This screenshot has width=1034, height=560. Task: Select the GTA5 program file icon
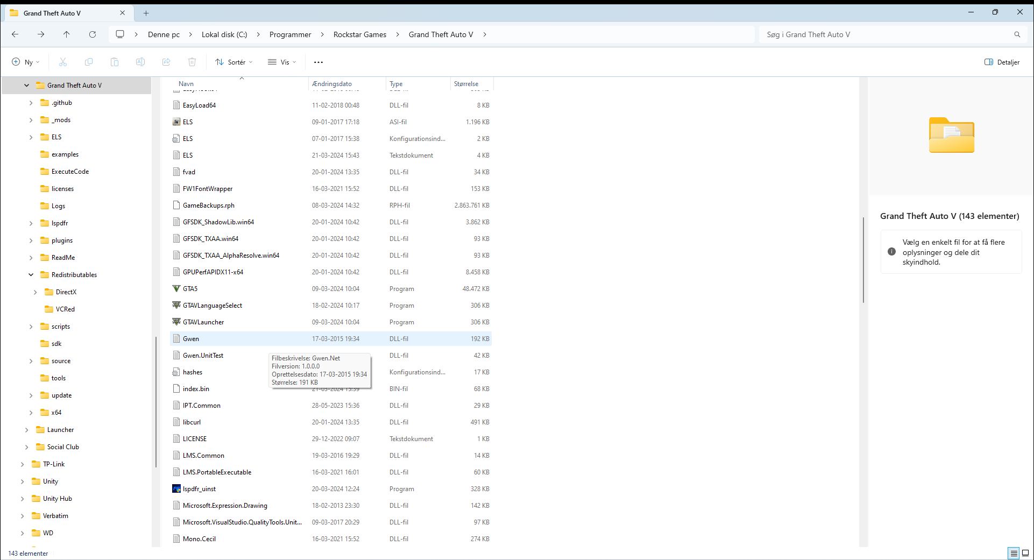(x=176, y=289)
